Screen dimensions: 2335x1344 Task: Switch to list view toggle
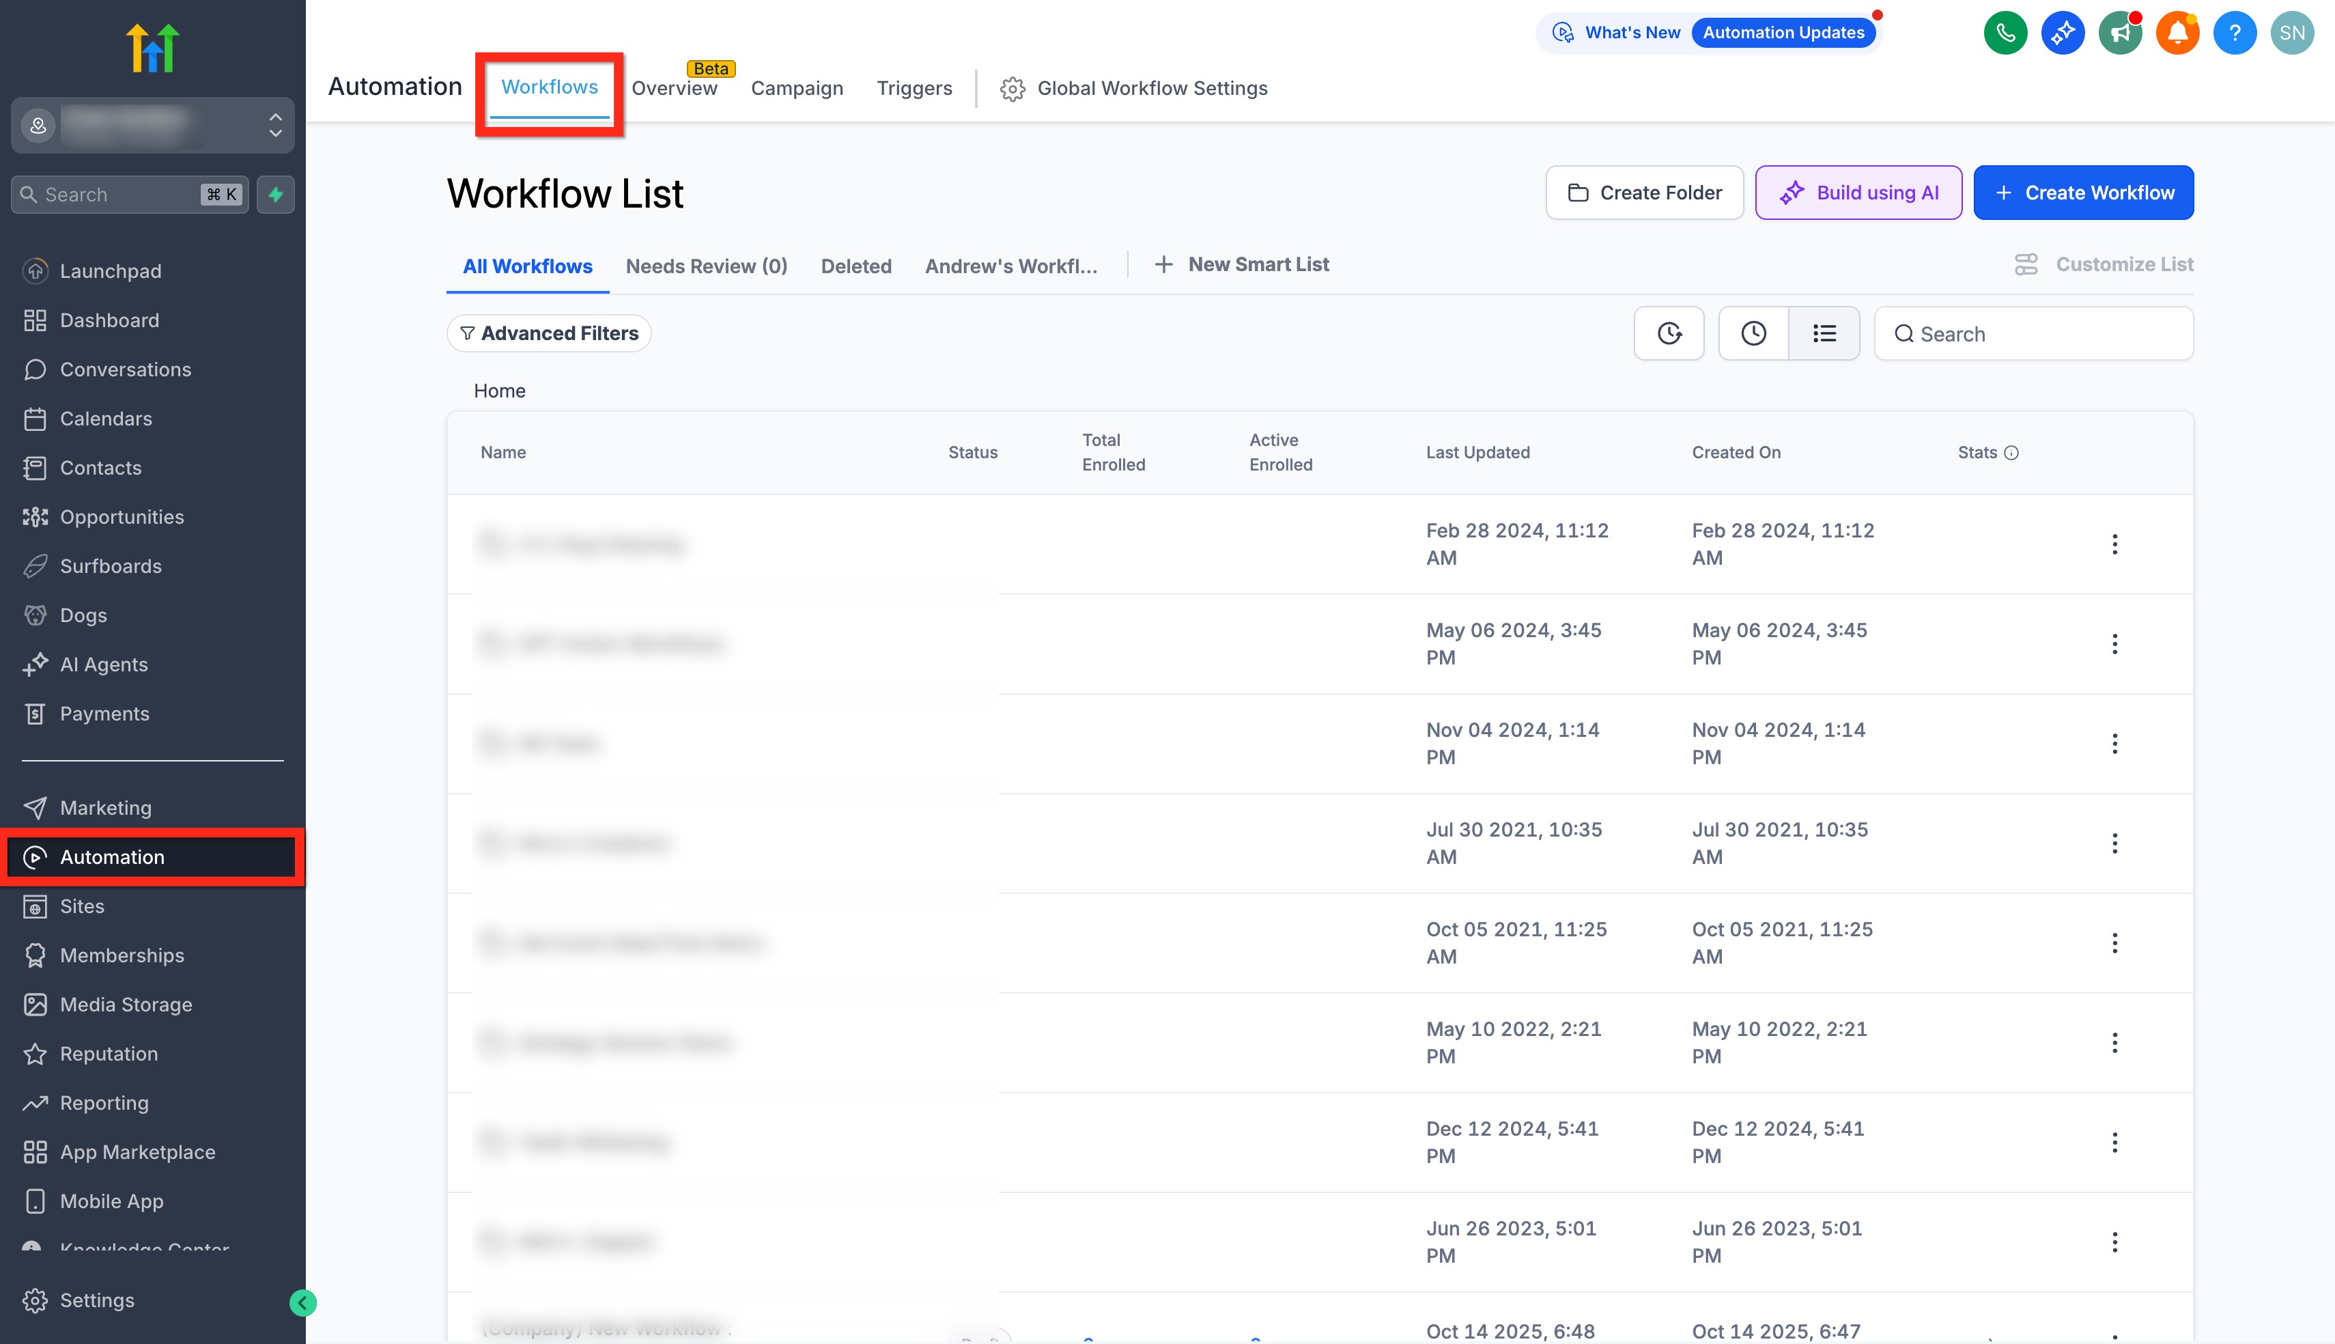coord(1823,333)
